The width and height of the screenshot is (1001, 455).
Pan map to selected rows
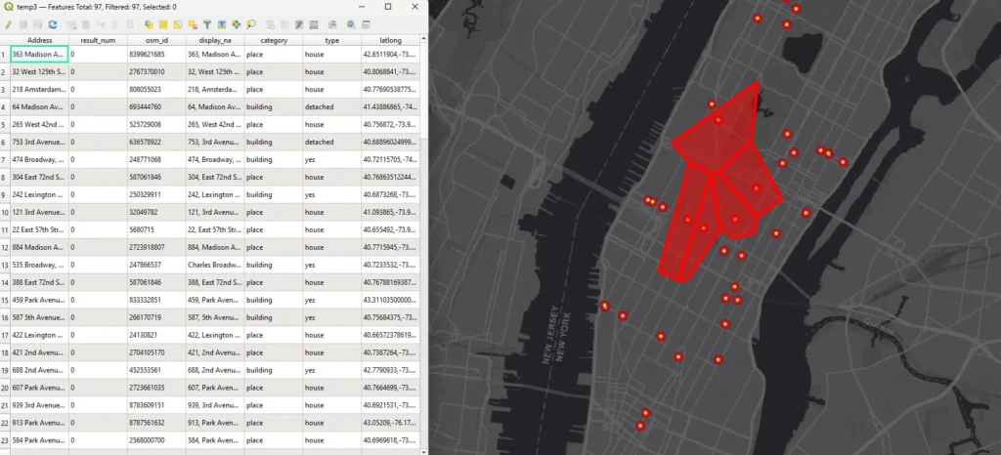(237, 23)
